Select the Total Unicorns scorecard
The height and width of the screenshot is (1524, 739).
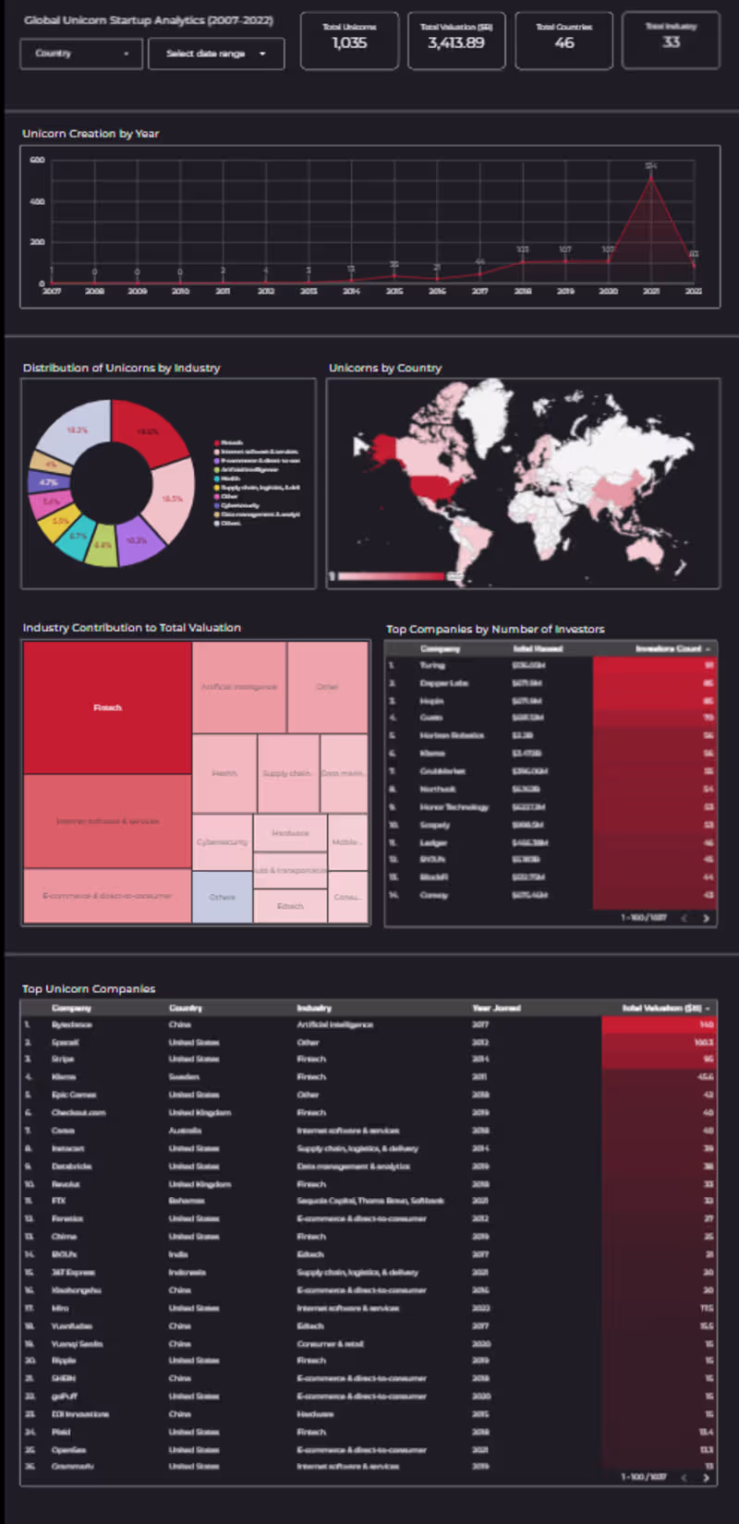click(x=349, y=41)
